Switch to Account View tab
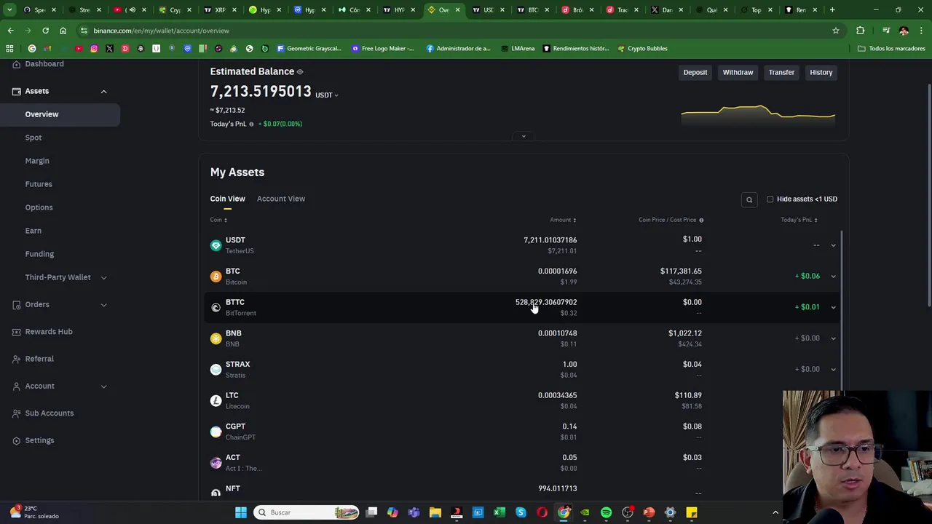 click(x=281, y=199)
